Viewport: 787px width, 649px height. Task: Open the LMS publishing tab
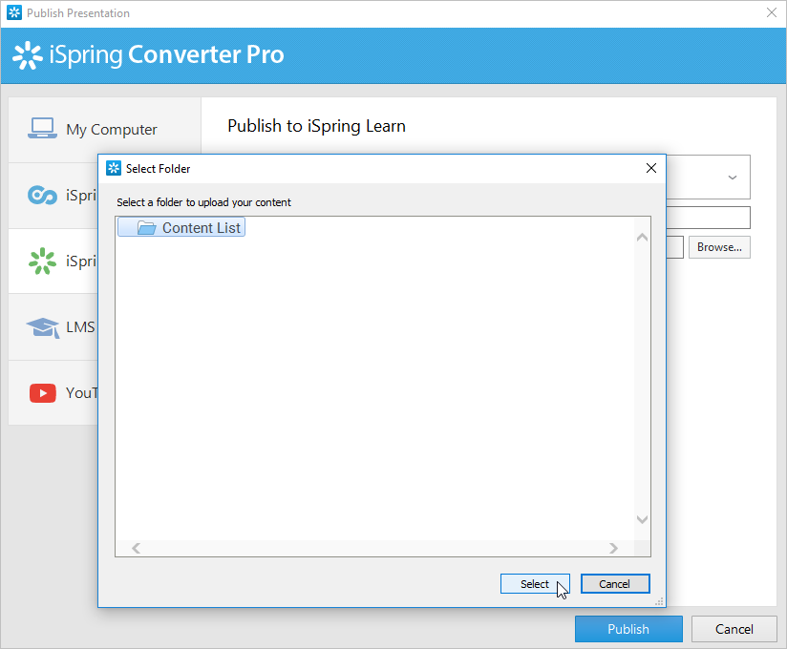(53, 327)
